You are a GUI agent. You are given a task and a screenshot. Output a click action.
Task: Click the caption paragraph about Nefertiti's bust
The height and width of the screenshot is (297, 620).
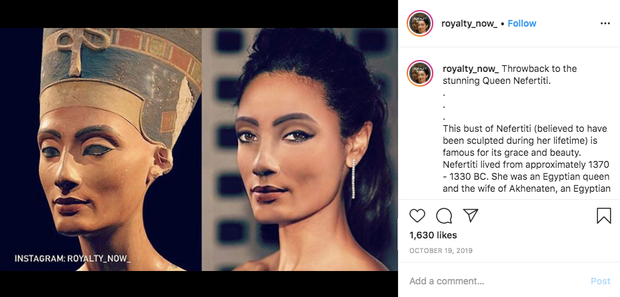(527, 157)
